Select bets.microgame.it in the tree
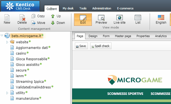This screenshot has width=171, height=104. click(26, 36)
